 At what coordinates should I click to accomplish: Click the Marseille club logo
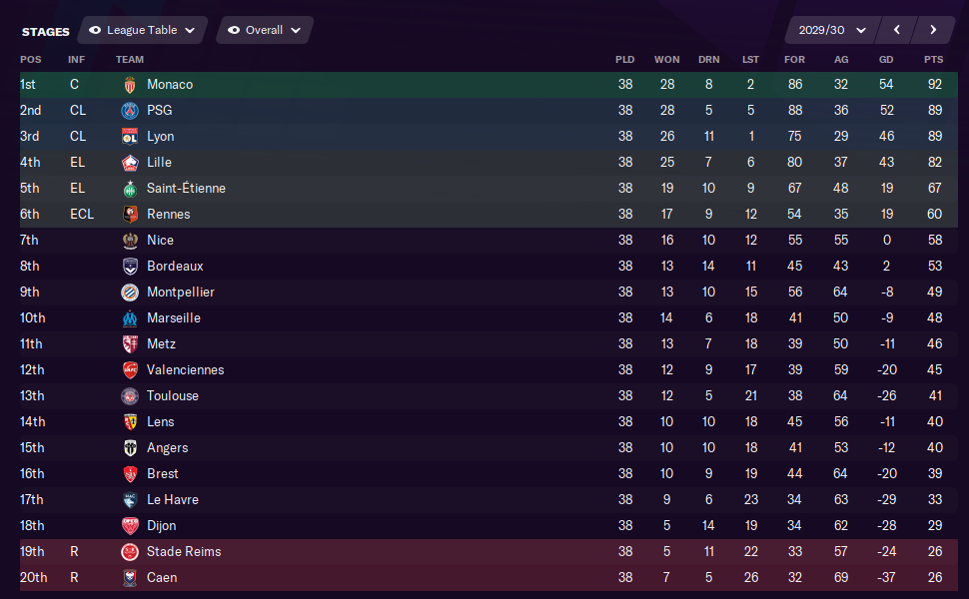tap(130, 318)
